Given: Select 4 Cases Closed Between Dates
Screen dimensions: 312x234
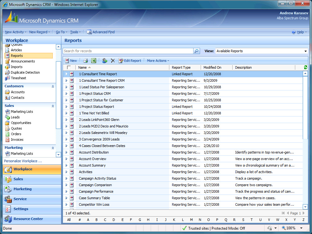Looking at the screenshot, I should point(183,146).
